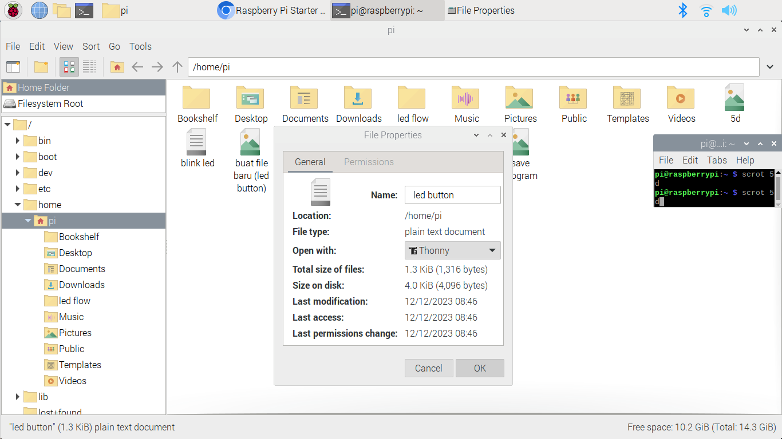Image resolution: width=782 pixels, height=439 pixels.
Task: Open the Tools menu
Action: (x=140, y=46)
